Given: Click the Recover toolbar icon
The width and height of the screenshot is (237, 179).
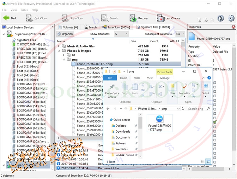Looking at the screenshot, I should point(133,18).
